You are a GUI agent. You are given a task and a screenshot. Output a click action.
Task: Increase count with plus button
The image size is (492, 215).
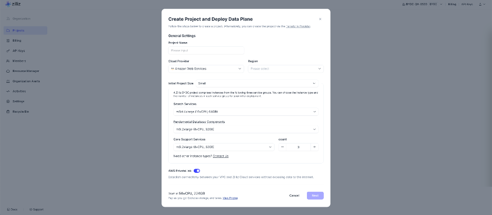pos(315,147)
